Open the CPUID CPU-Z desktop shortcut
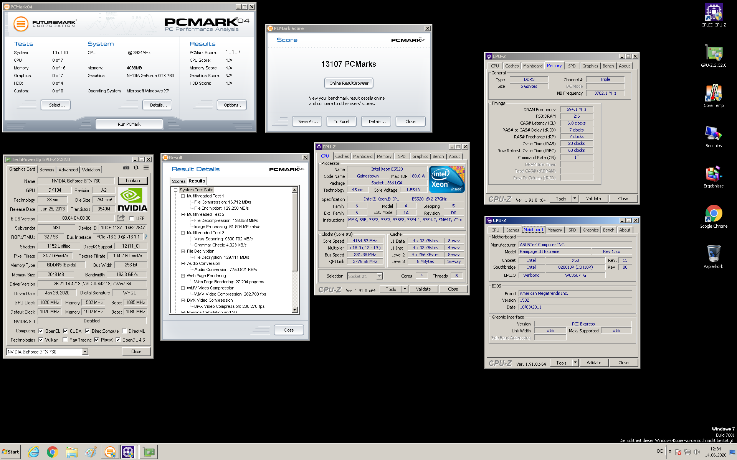The image size is (737, 460). coord(714,15)
